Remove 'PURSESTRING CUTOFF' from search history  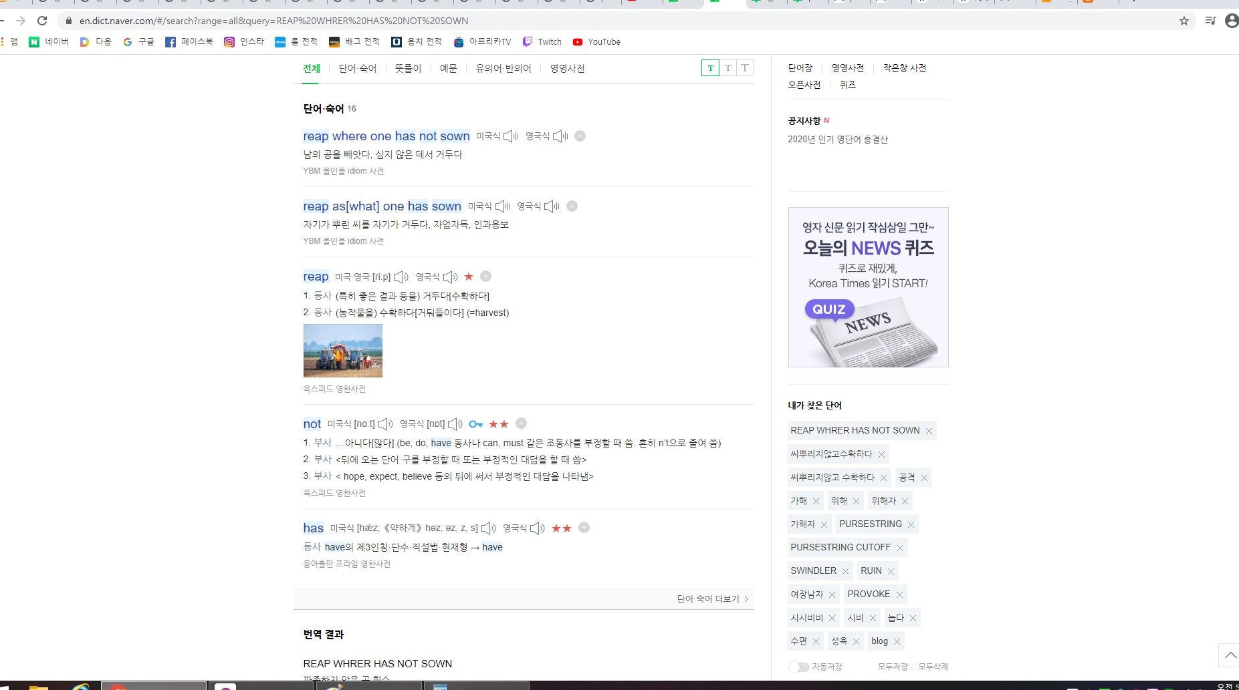click(900, 548)
